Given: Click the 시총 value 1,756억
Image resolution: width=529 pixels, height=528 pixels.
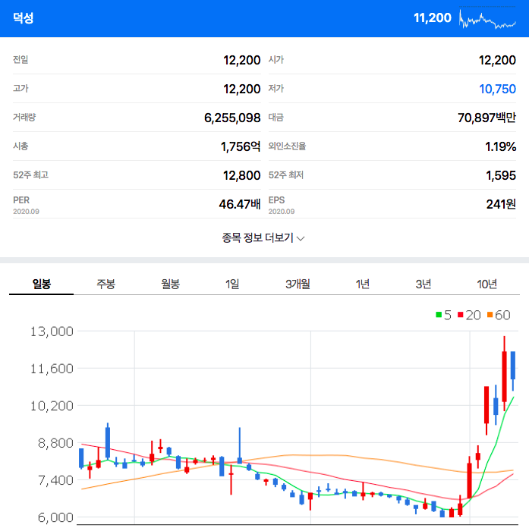Looking at the screenshot, I should [x=240, y=146].
